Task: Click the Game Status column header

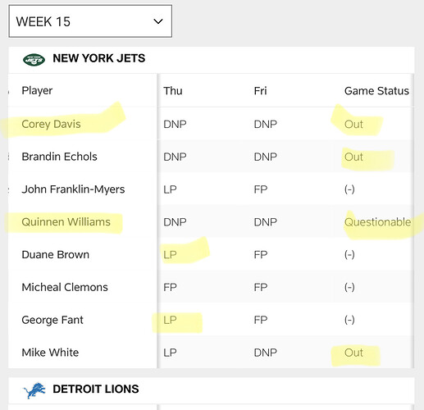Action: 376,91
